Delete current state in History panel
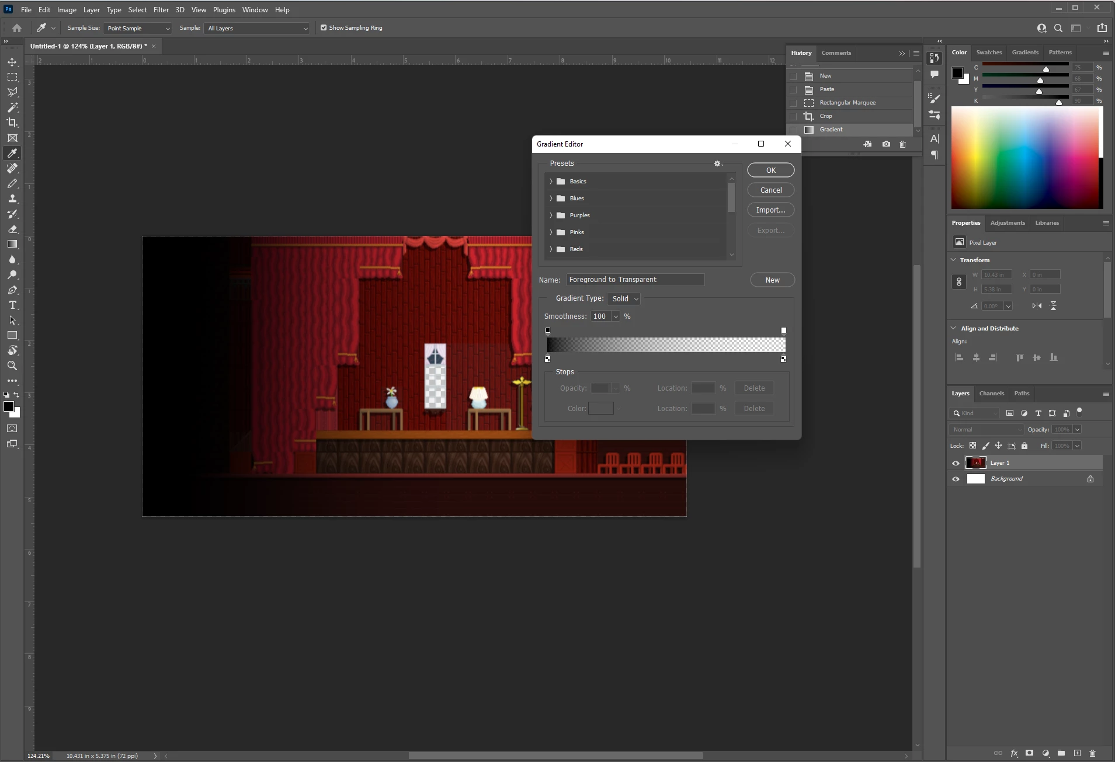The image size is (1115, 762). point(902,144)
